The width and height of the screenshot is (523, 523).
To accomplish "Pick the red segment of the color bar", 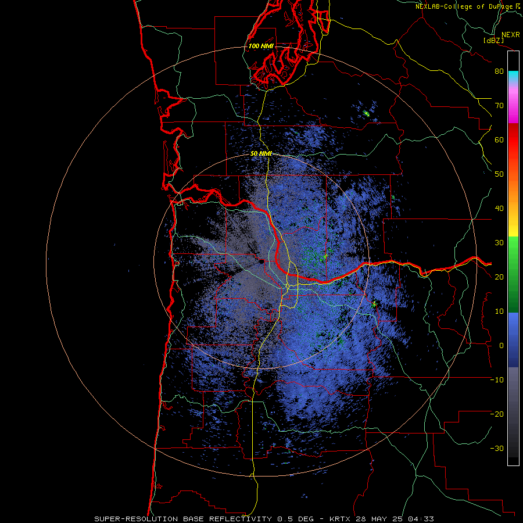I will point(513,140).
